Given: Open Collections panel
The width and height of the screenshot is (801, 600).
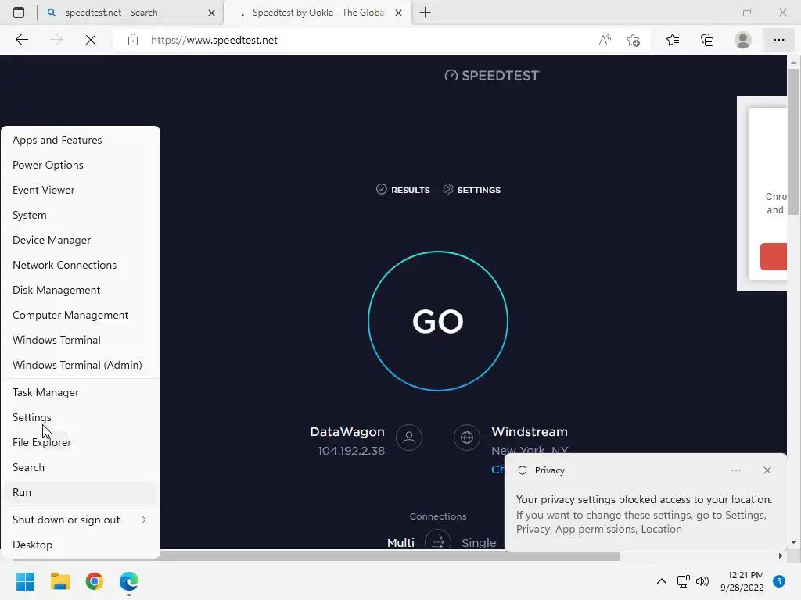Looking at the screenshot, I should (x=707, y=40).
